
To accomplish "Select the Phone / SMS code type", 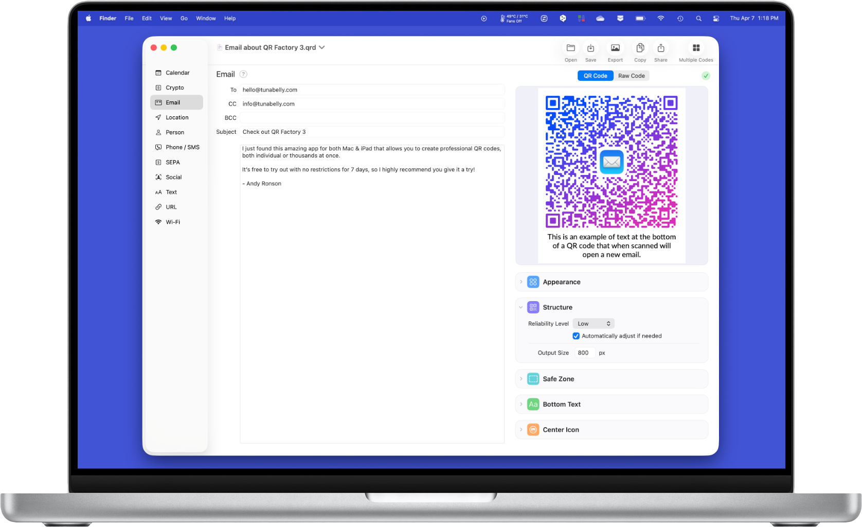I will point(182,147).
